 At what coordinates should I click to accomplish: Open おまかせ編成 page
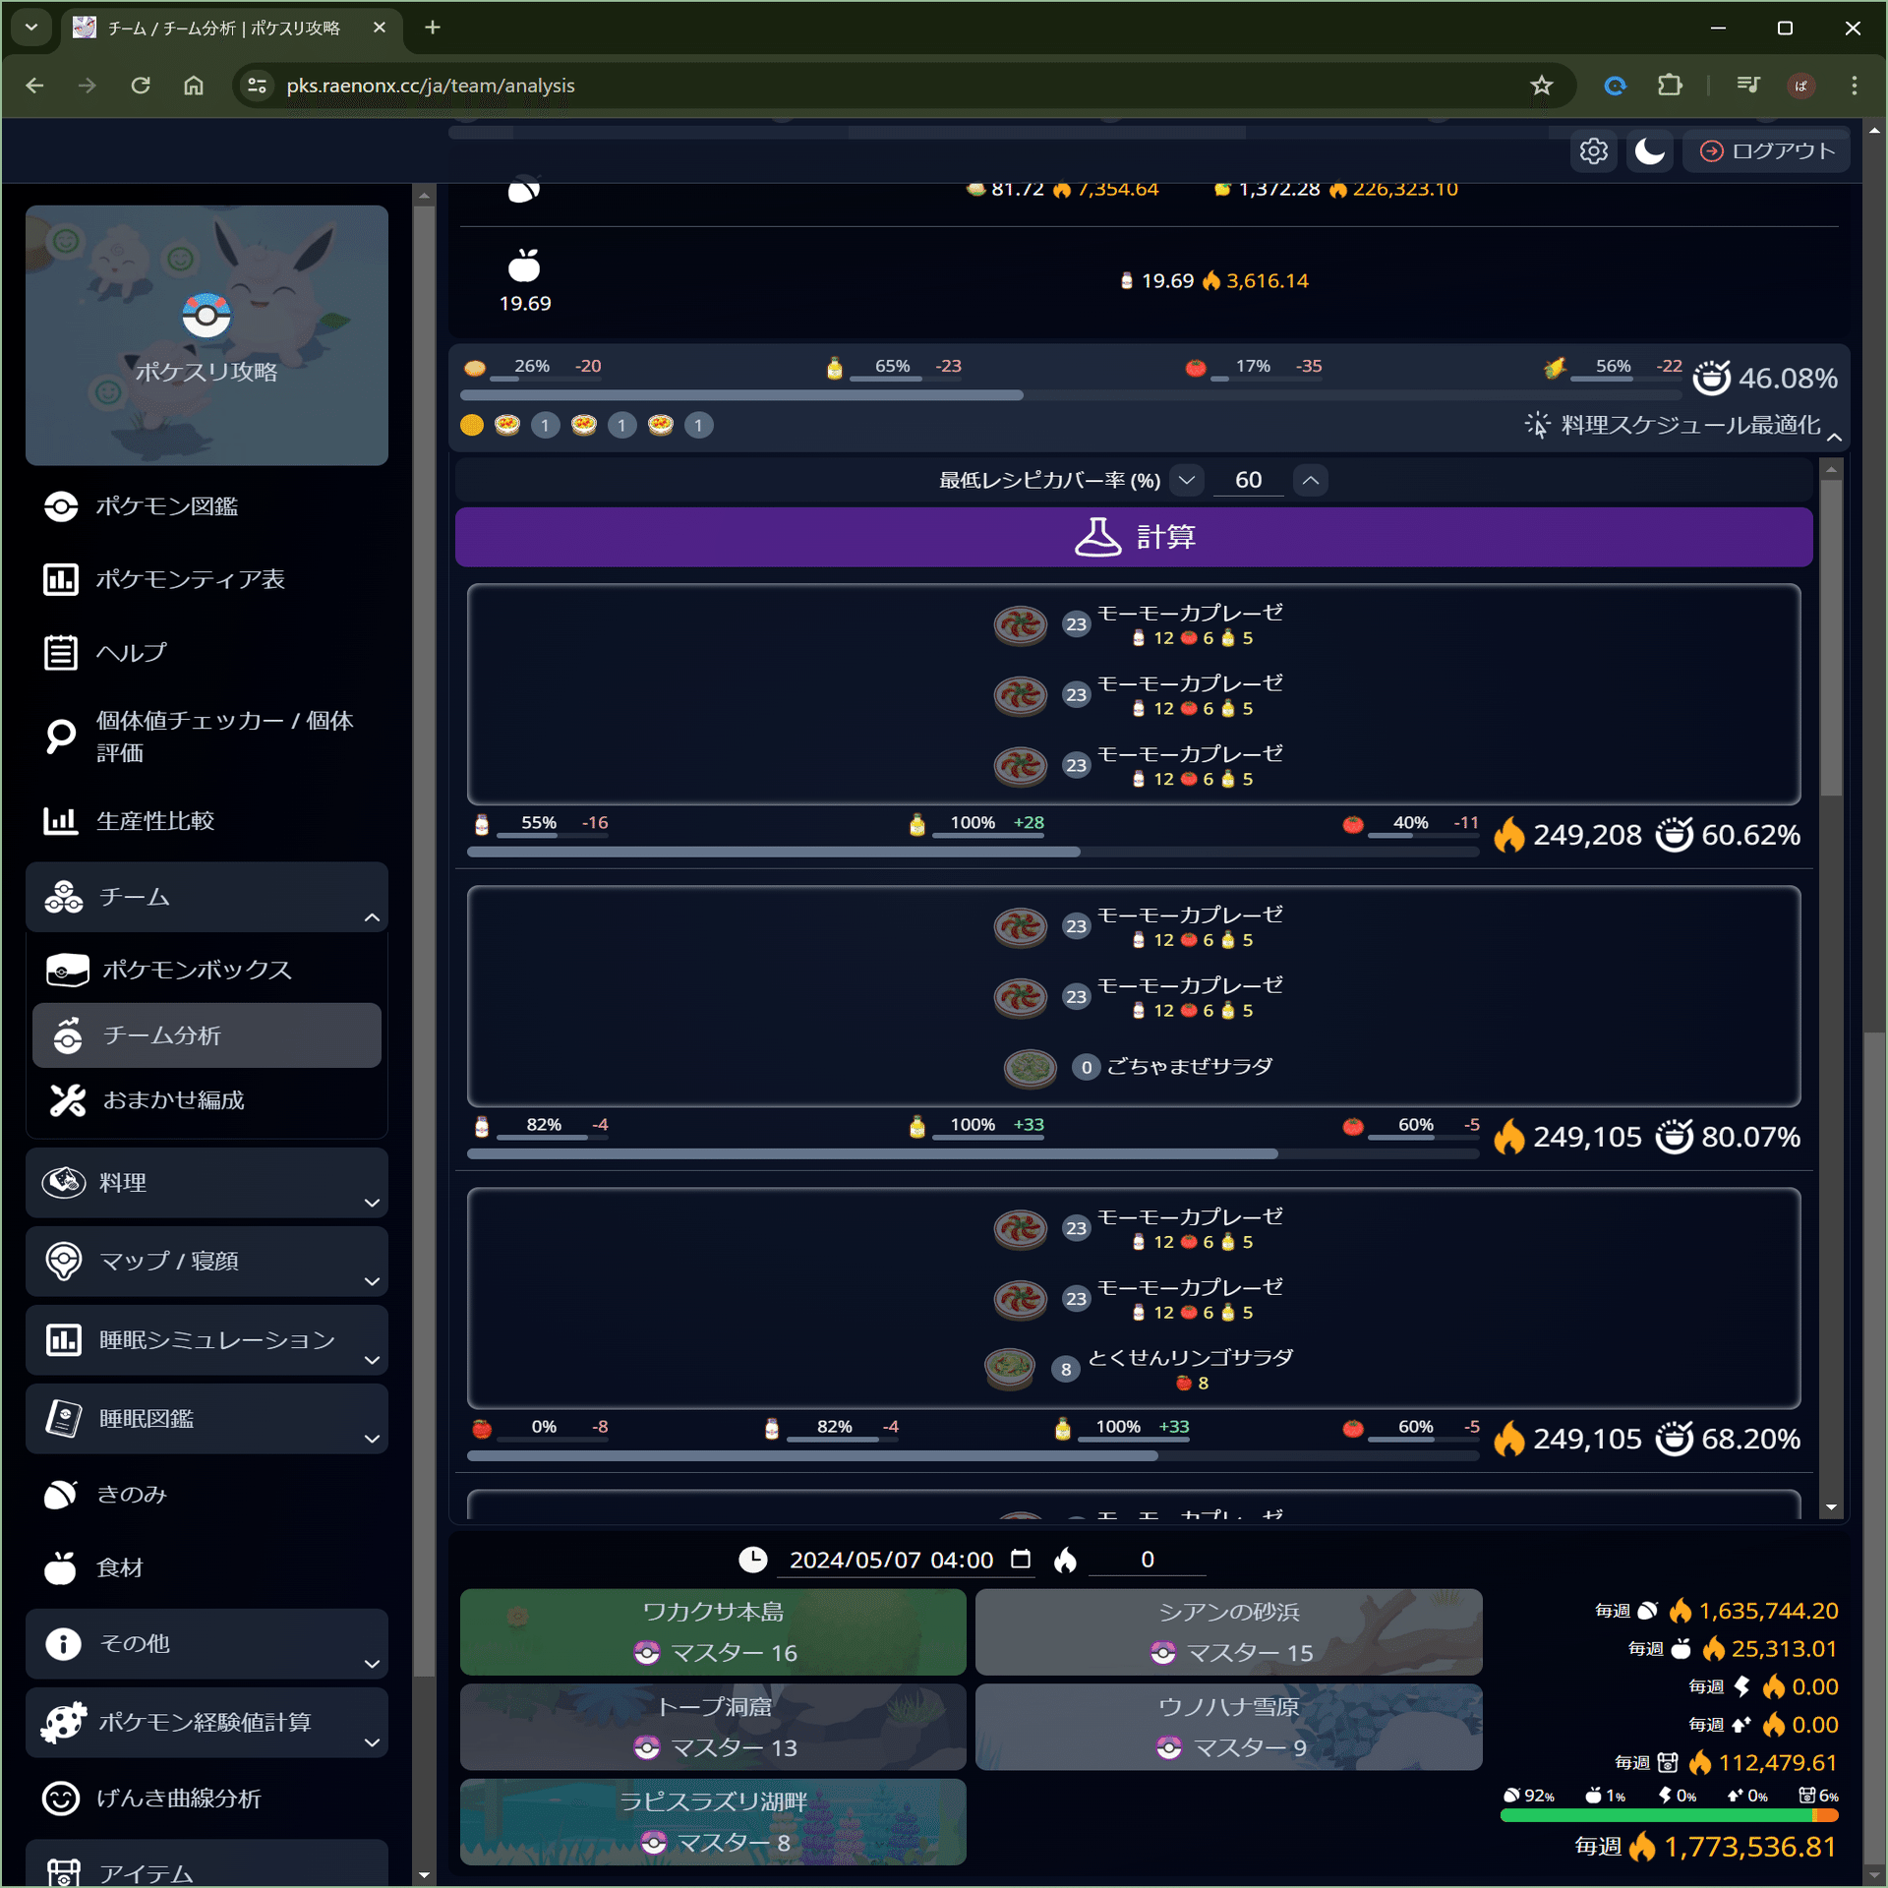click(x=206, y=1100)
